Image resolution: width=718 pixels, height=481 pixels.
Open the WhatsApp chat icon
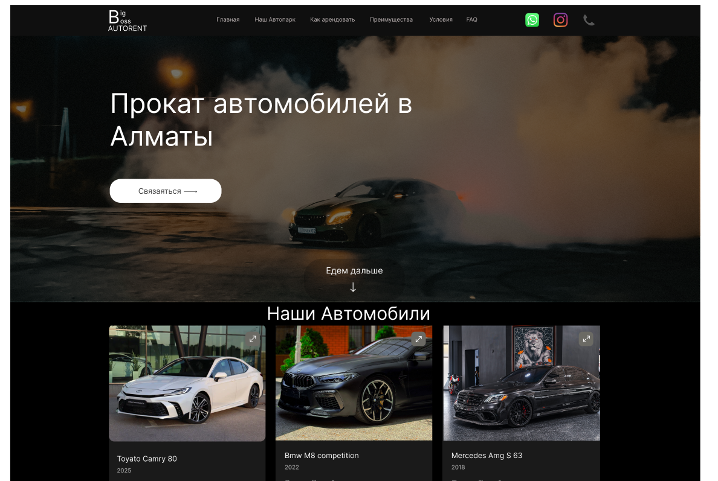532,20
